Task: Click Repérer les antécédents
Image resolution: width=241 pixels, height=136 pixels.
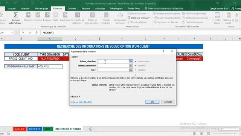Action: [167, 14]
